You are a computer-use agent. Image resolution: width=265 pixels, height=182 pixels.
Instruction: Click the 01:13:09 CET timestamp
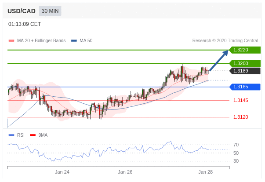pyautogui.click(x=25, y=24)
